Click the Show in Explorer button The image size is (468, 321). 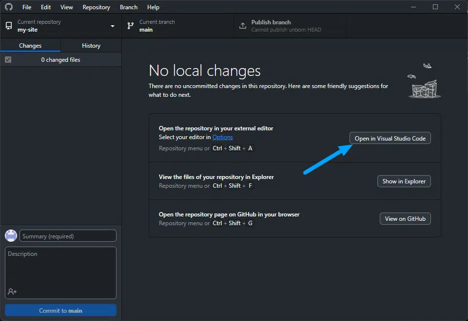click(404, 181)
